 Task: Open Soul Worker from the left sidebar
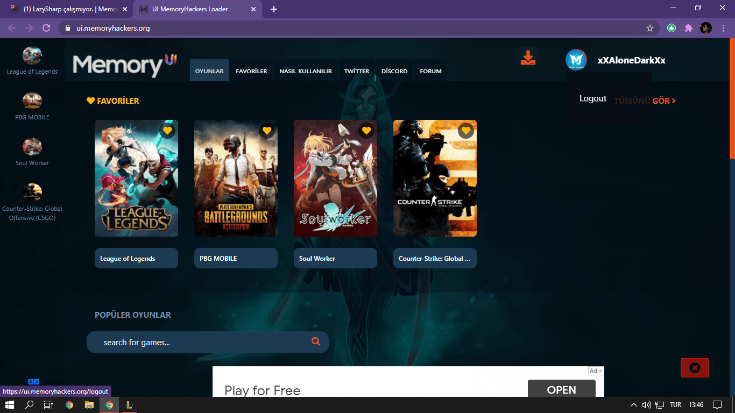(32, 152)
